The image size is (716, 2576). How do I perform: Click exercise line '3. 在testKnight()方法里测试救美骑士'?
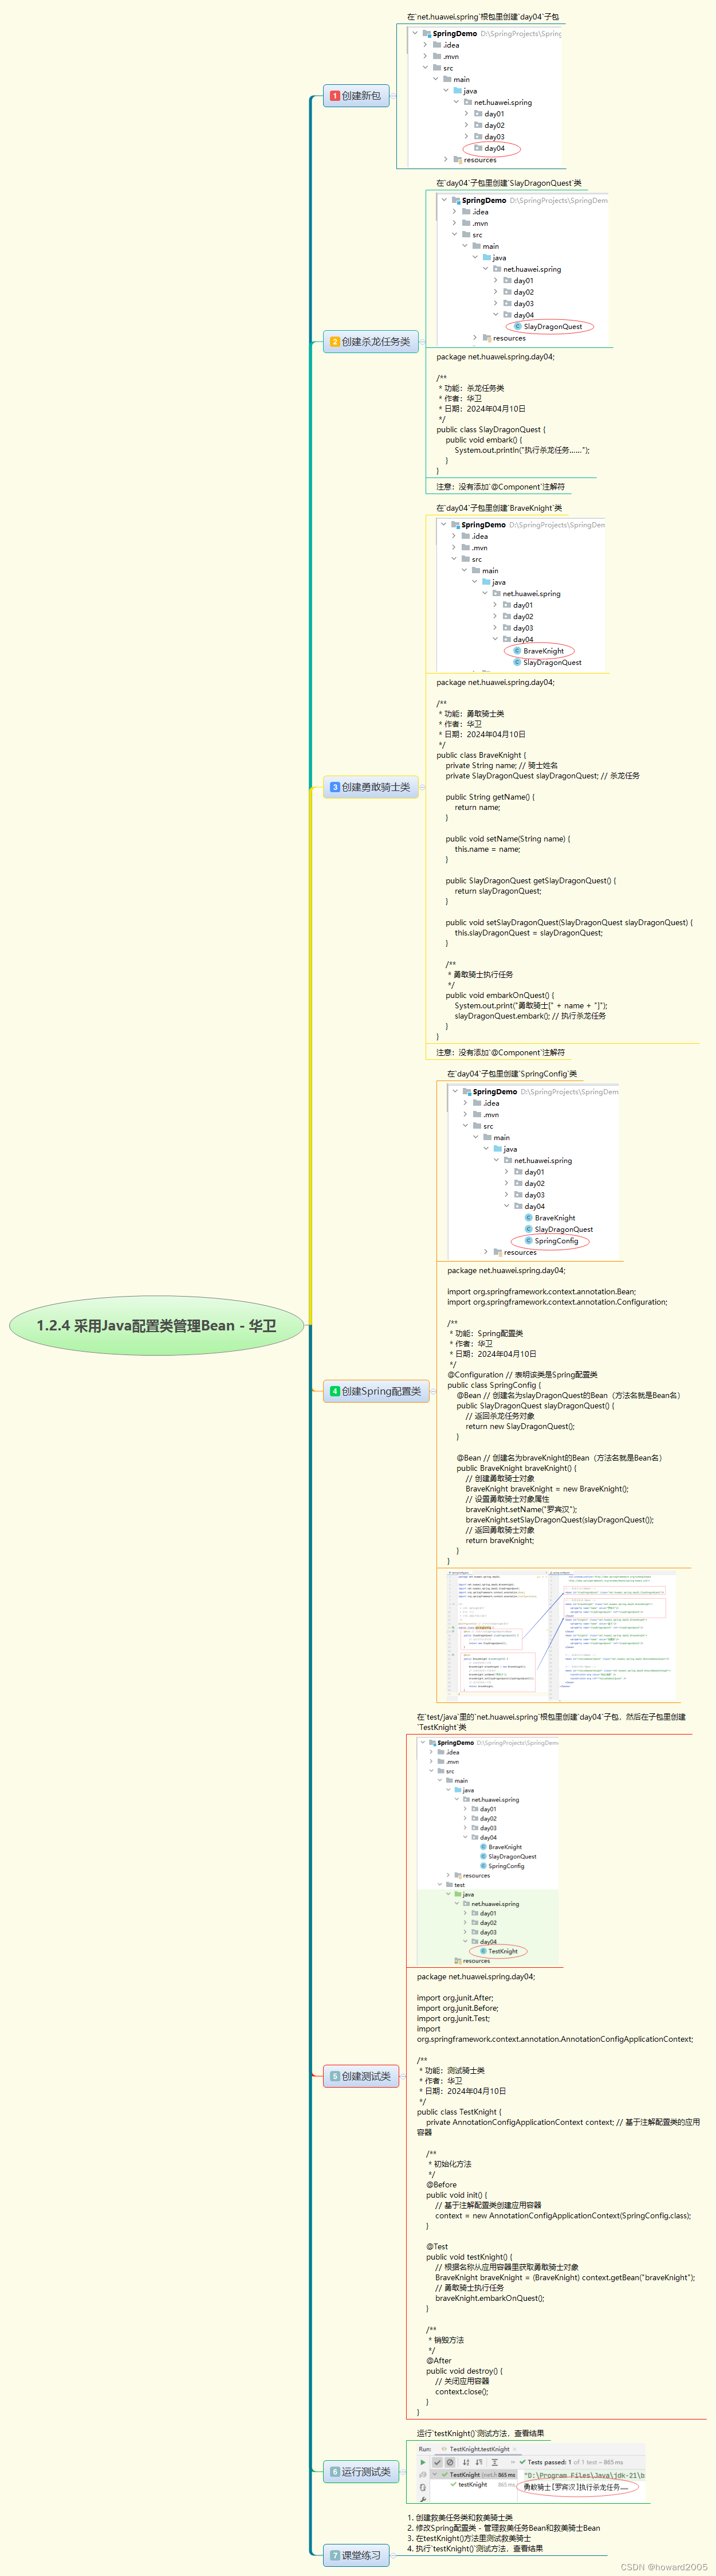point(469,2539)
